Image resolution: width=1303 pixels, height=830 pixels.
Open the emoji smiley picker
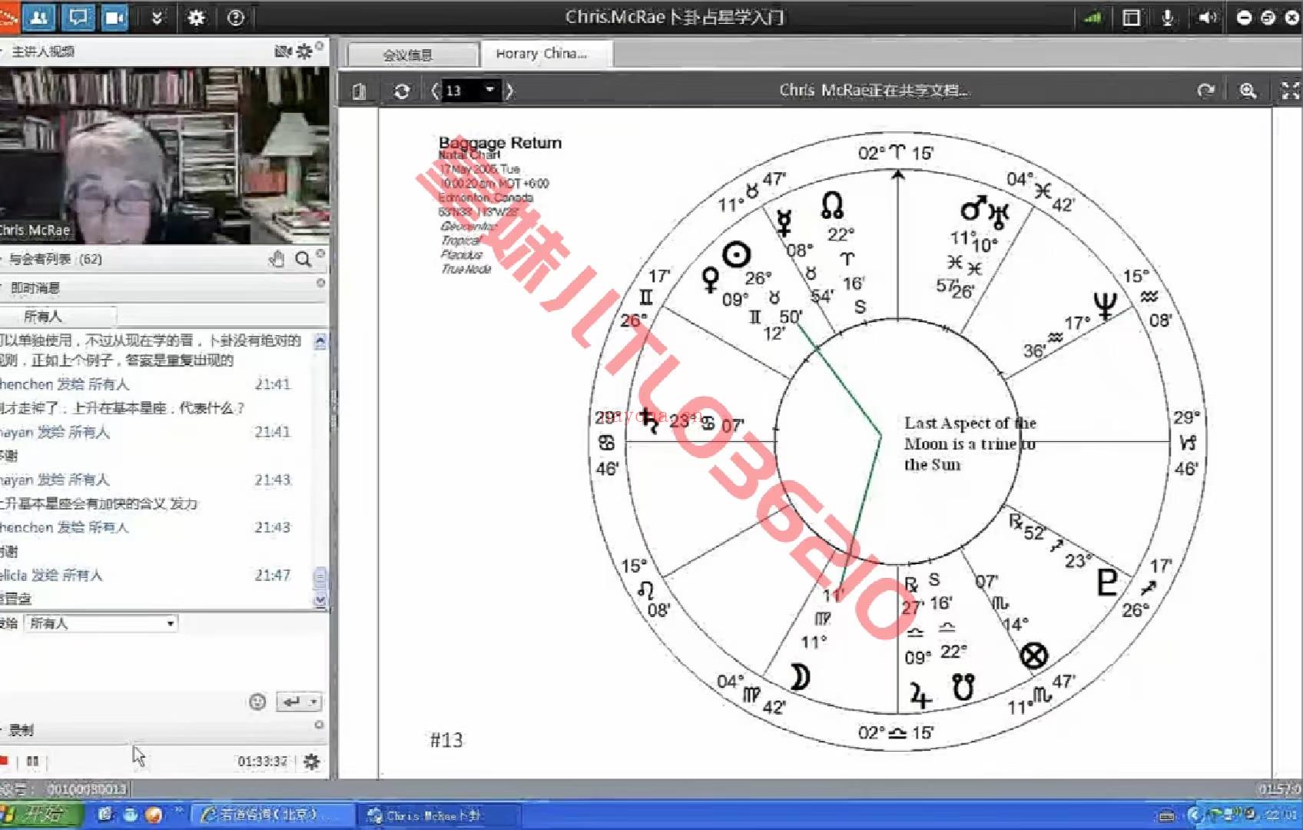(x=257, y=702)
